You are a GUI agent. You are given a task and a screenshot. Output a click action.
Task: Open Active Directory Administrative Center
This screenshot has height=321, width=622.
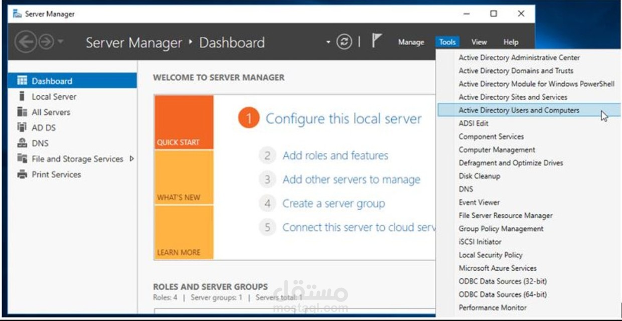coord(519,58)
